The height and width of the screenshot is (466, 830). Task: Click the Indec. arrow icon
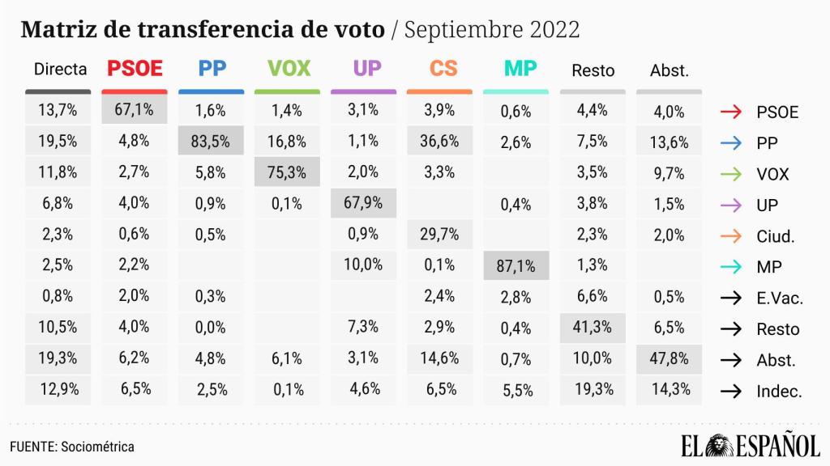pyautogui.click(x=731, y=391)
